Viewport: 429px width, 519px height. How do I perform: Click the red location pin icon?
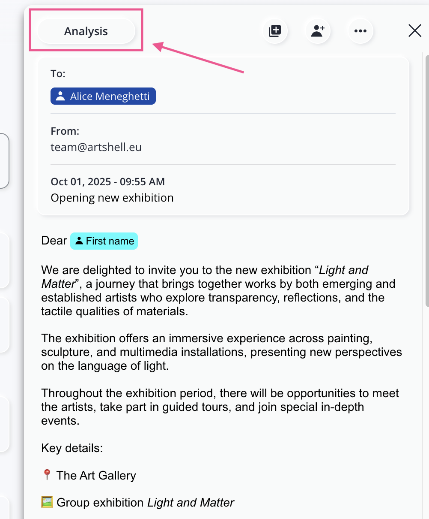[x=47, y=475]
